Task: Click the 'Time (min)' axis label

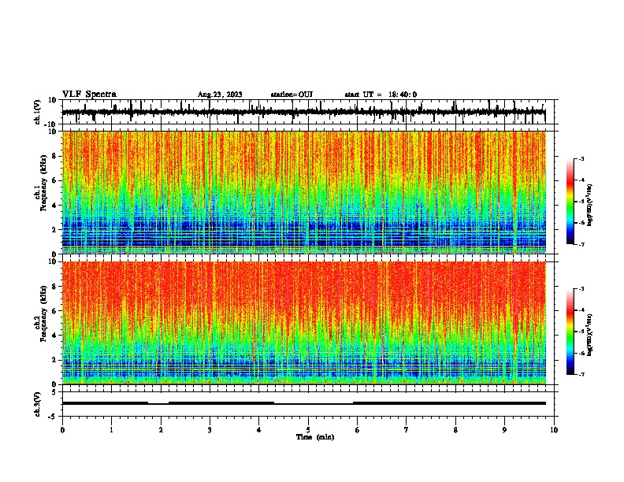Action: coord(315,437)
